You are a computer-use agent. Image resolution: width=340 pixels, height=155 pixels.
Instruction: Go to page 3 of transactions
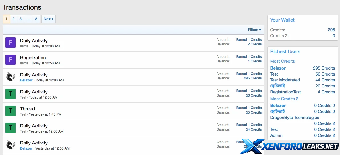tap(20, 19)
